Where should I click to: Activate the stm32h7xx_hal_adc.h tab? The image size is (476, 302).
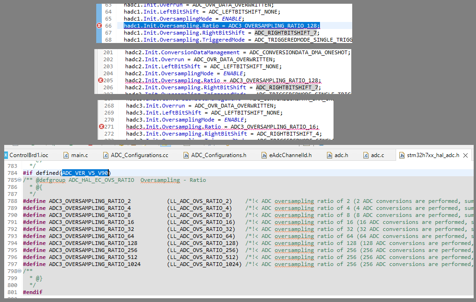tap(429, 155)
